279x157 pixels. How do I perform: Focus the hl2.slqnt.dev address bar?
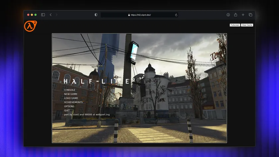click(139, 15)
